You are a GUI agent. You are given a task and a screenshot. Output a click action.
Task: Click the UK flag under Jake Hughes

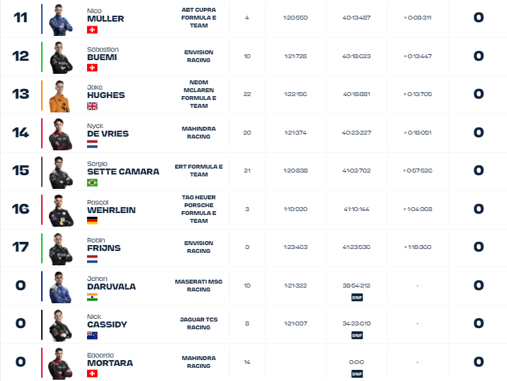92,107
